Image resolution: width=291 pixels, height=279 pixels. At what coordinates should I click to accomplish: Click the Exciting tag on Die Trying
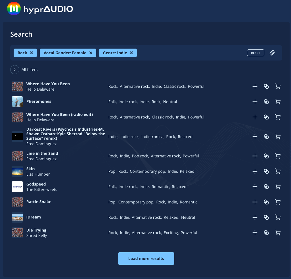click(171, 233)
